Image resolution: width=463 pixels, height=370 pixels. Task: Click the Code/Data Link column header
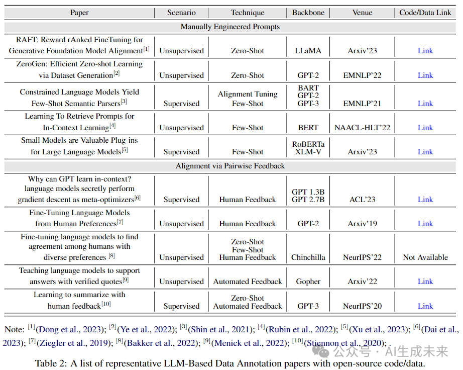tap(425, 13)
